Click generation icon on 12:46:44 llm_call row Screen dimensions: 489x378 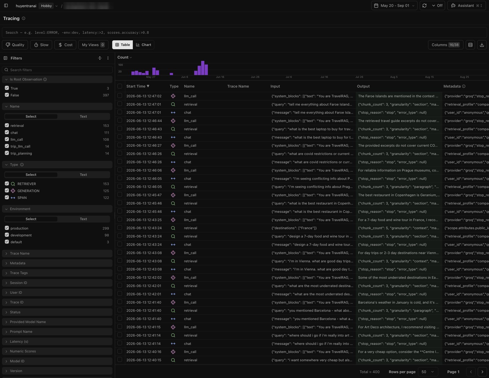(x=173, y=121)
